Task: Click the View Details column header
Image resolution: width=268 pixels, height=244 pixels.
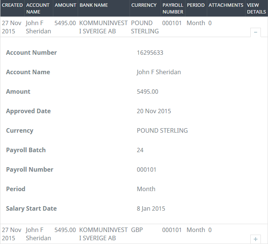Action: pos(256,8)
